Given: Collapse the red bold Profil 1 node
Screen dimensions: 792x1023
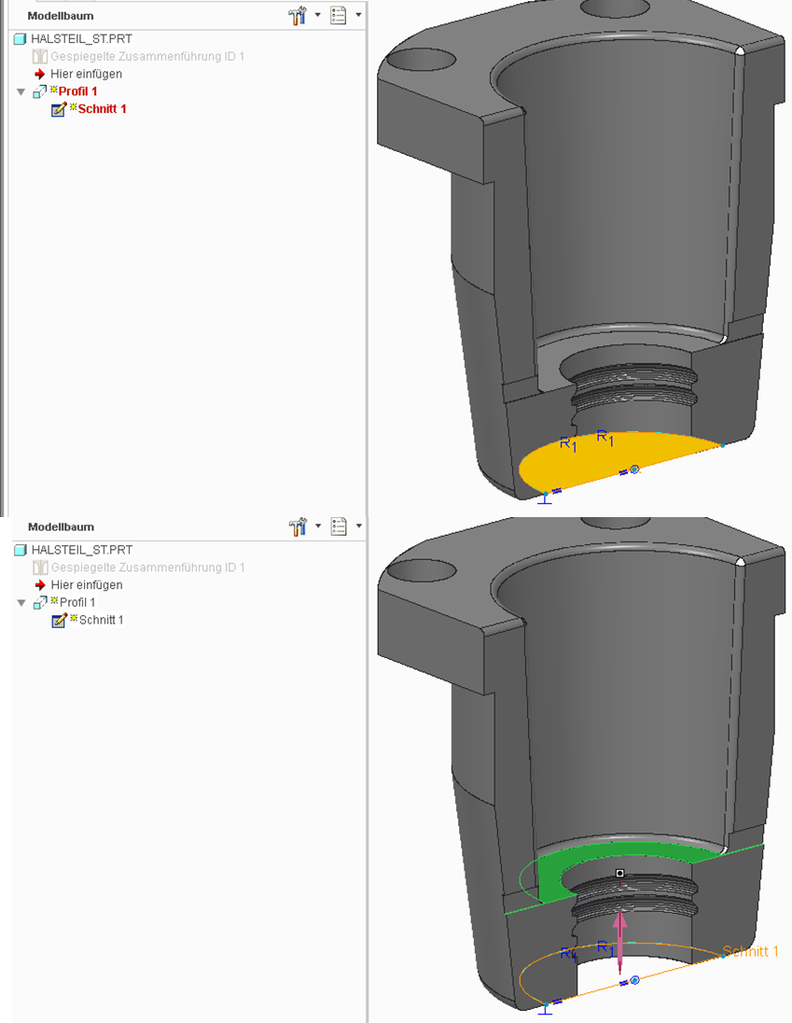Looking at the screenshot, I should (21, 92).
